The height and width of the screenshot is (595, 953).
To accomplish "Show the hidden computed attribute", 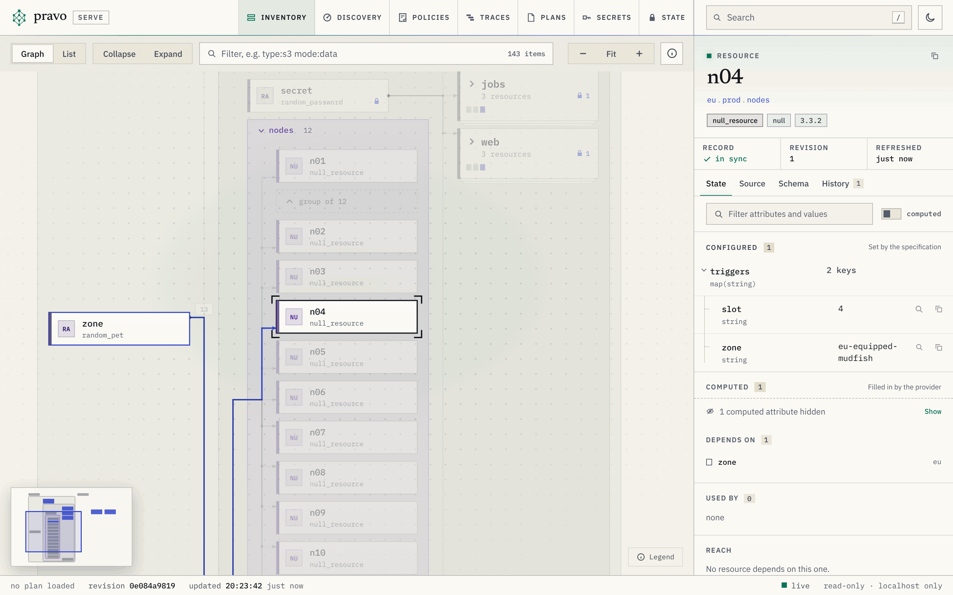I will coord(932,411).
